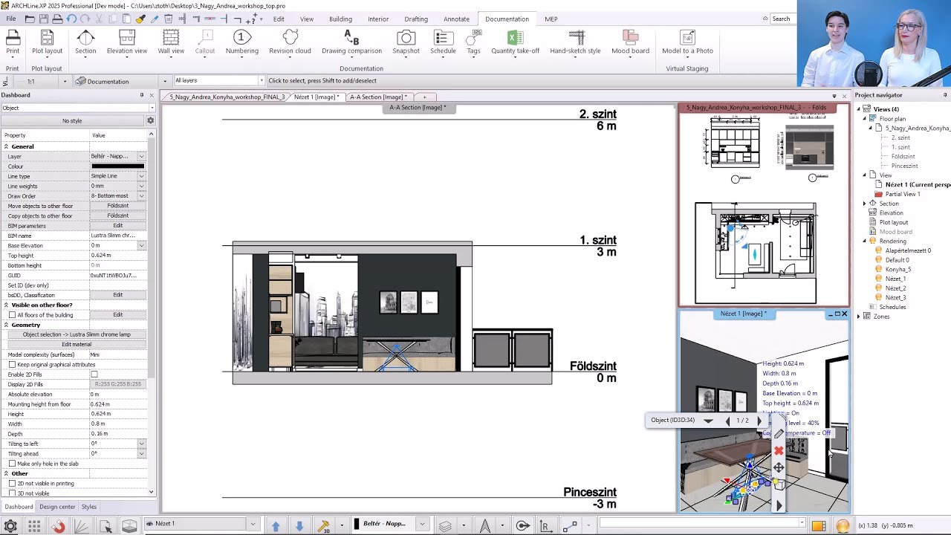Click the Edit material button
Image resolution: width=951 pixels, height=535 pixels.
pyautogui.click(x=77, y=345)
